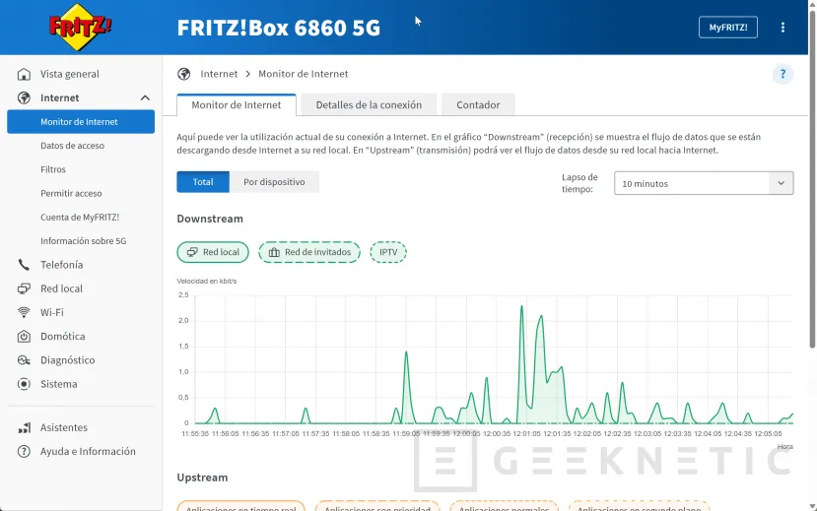
Task: Click the Asistentes wizard icon
Action: [24, 427]
